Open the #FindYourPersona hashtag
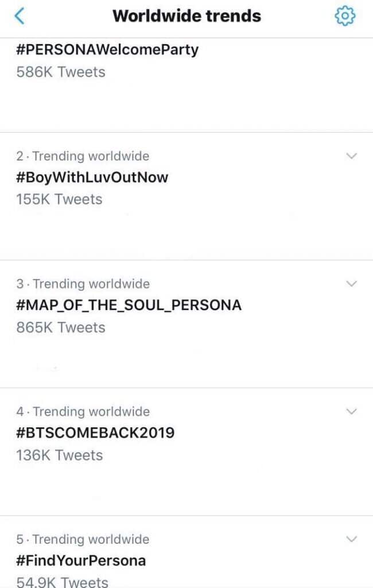This screenshot has height=588, width=373. click(81, 560)
